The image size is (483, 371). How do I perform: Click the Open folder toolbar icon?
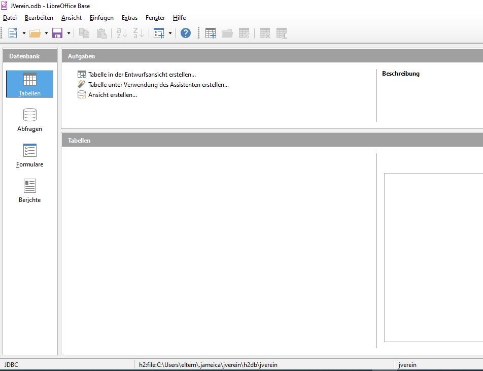pos(35,33)
